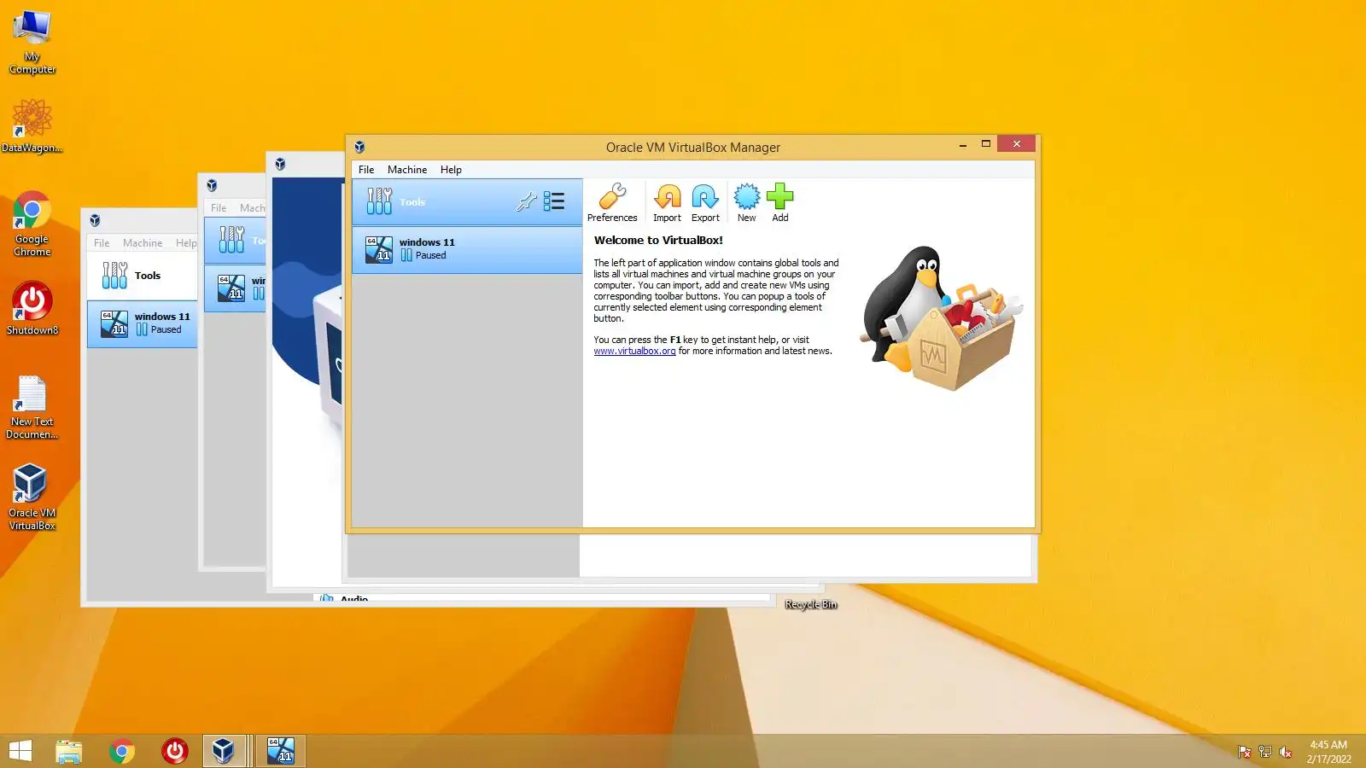Select windows 11 Paused in the leftmost background window

coord(142,323)
